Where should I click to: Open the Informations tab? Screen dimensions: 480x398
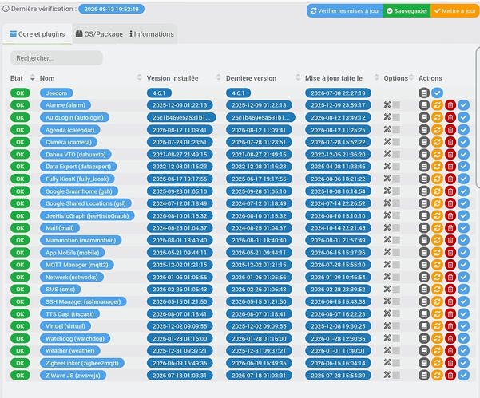click(x=152, y=34)
